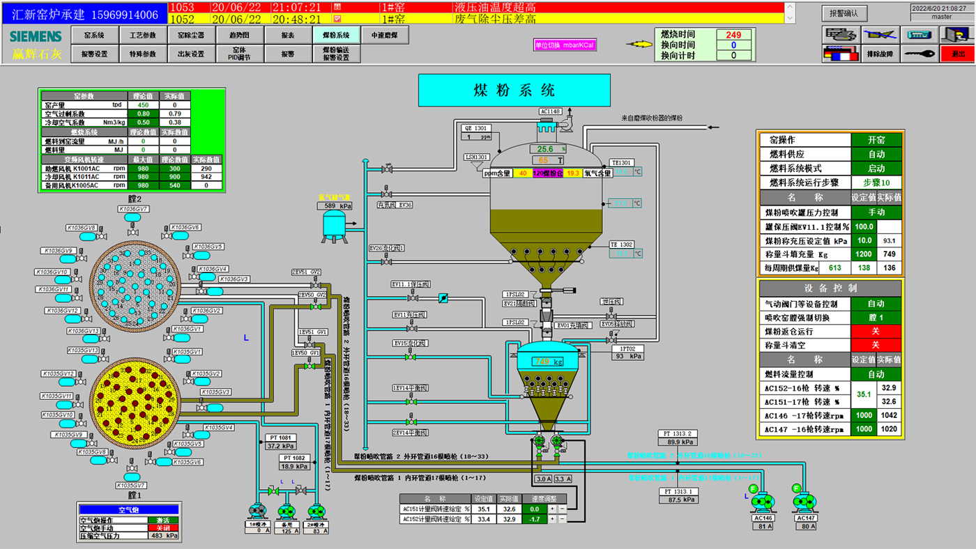This screenshot has height=549, width=976.
Task: Open the 窑系统 kiln system screen
Action: click(x=94, y=35)
